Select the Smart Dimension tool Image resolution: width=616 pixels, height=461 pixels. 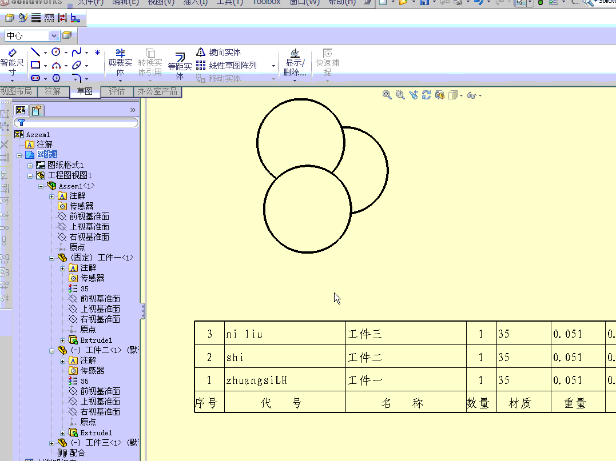point(12,62)
